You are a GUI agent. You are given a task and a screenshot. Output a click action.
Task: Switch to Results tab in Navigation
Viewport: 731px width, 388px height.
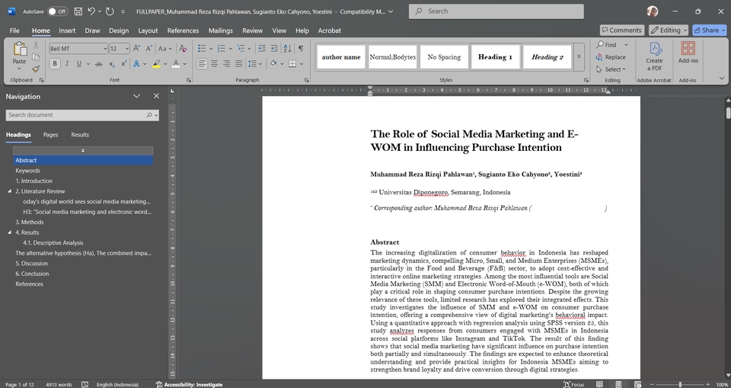pyautogui.click(x=80, y=134)
